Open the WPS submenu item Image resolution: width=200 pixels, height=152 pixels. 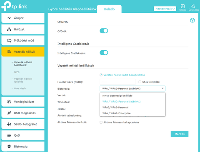[x=17, y=72]
